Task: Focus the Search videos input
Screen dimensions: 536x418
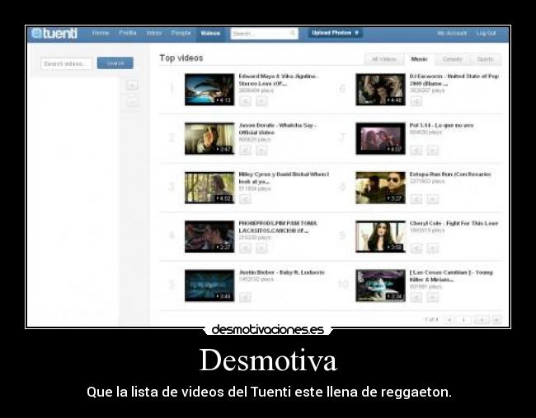Action: tap(66, 64)
